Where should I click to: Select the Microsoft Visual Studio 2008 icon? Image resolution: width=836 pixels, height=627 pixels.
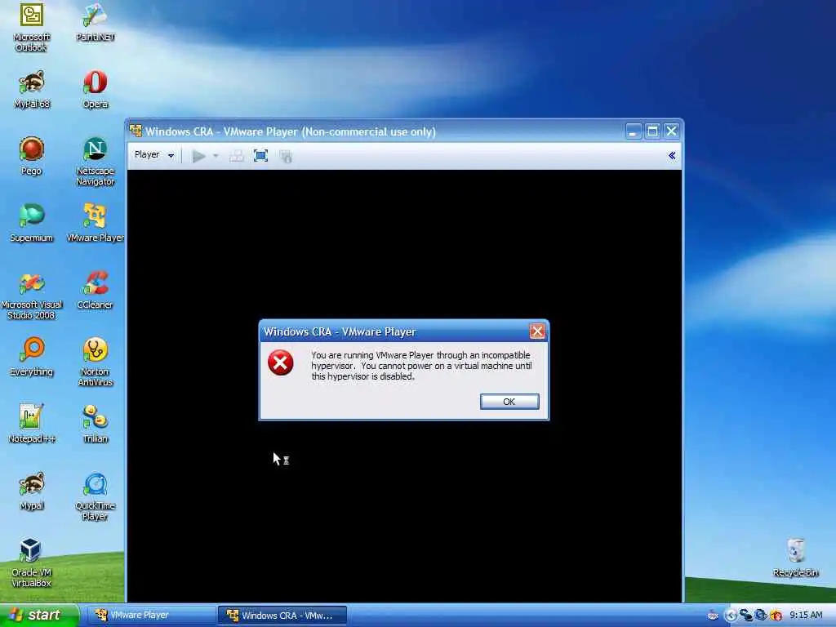pyautogui.click(x=32, y=296)
